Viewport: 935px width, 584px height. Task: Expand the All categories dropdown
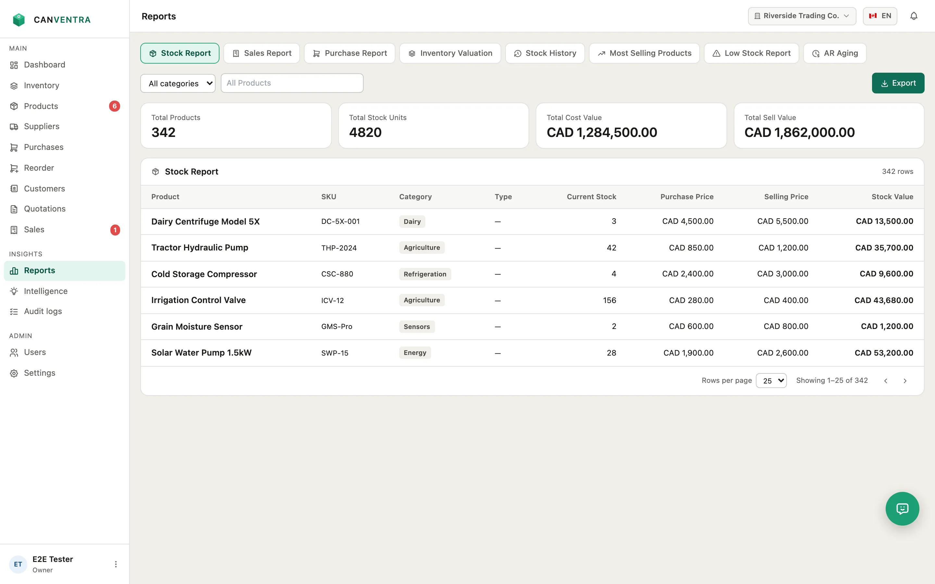178,83
